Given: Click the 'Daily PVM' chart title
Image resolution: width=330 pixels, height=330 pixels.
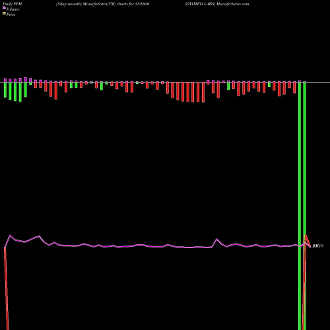Looking at the screenshot, I should coord(13,4).
